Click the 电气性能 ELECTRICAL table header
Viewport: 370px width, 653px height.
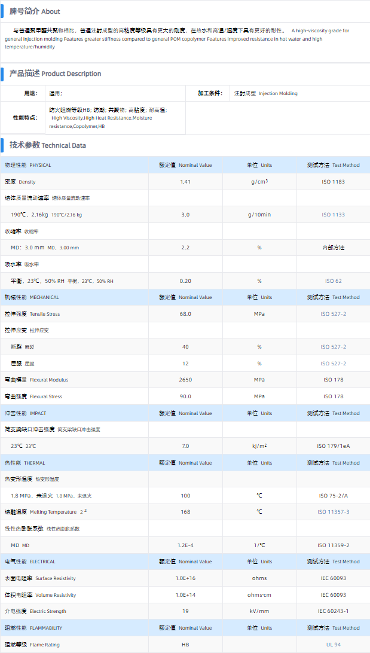click(29, 562)
